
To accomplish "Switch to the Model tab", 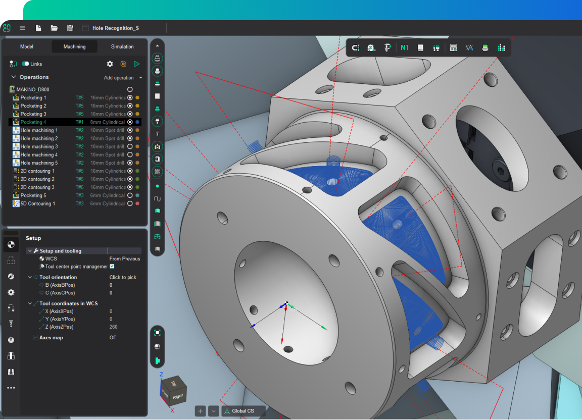I will coord(27,46).
